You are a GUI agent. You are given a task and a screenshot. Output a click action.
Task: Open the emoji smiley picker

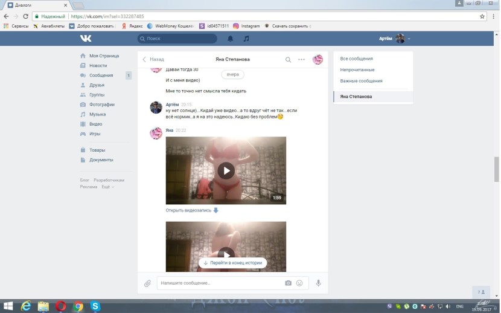[x=299, y=283]
